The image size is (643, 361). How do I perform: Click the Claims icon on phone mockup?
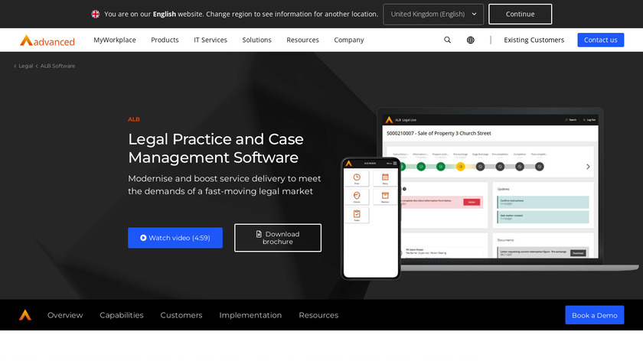(x=357, y=197)
